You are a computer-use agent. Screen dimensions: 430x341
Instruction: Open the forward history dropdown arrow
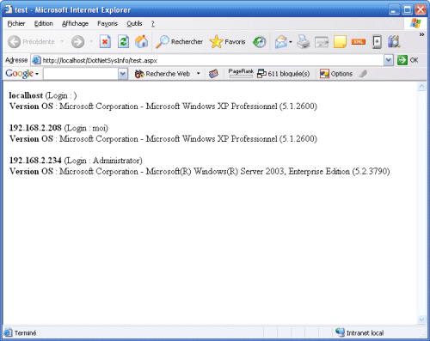point(91,42)
